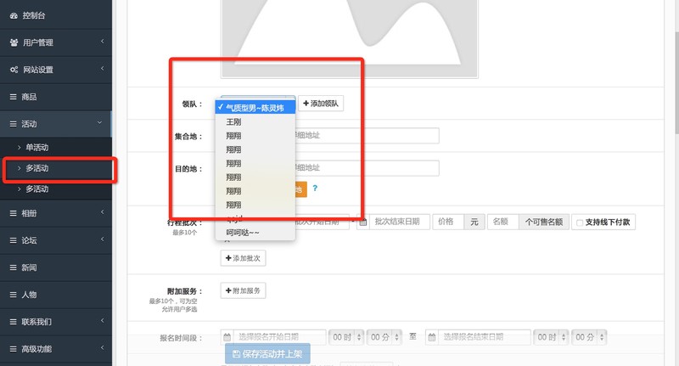
Task: Click the list icon beside 人物
Action: click(14, 295)
